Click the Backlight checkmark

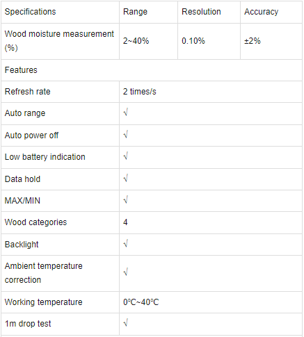[126, 244]
